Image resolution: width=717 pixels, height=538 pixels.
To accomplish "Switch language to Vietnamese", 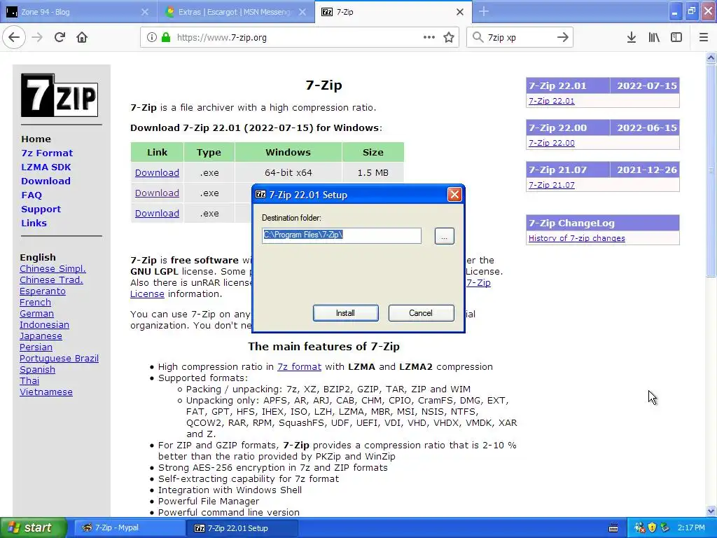I will (x=46, y=392).
